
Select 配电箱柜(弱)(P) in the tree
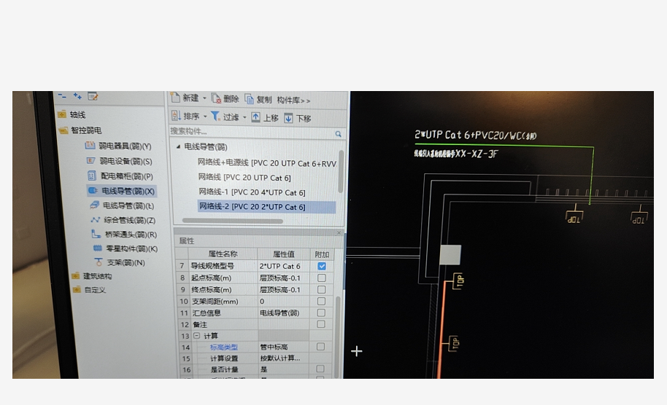pos(120,176)
